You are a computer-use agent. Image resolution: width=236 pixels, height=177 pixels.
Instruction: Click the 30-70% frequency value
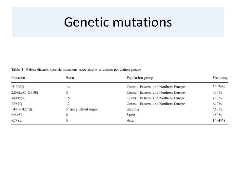click(219, 87)
